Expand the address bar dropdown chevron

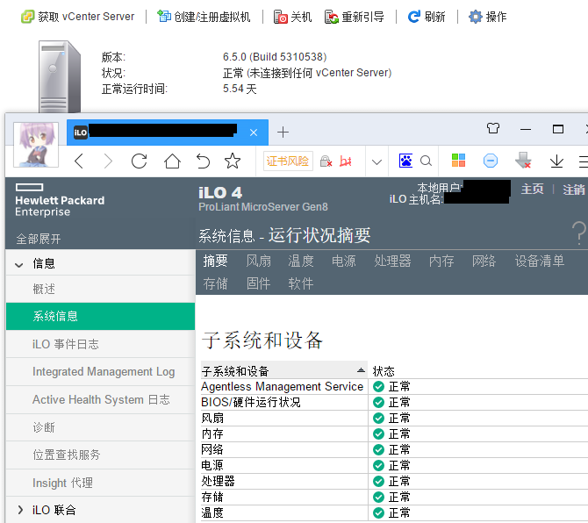376,162
